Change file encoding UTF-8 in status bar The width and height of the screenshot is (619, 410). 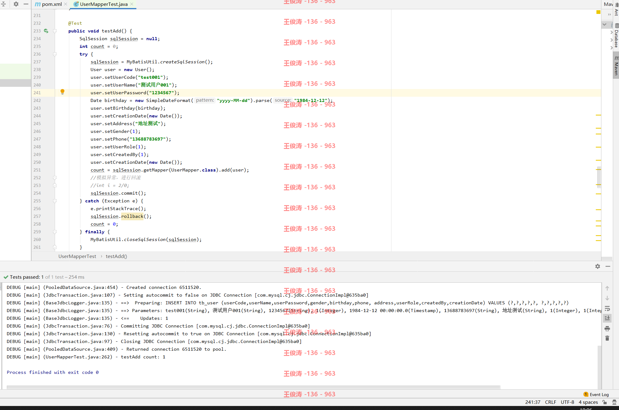coord(567,402)
